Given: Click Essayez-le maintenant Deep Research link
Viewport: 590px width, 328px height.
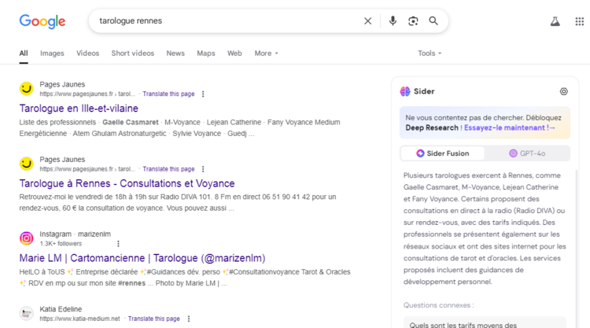Looking at the screenshot, I should pos(510,128).
